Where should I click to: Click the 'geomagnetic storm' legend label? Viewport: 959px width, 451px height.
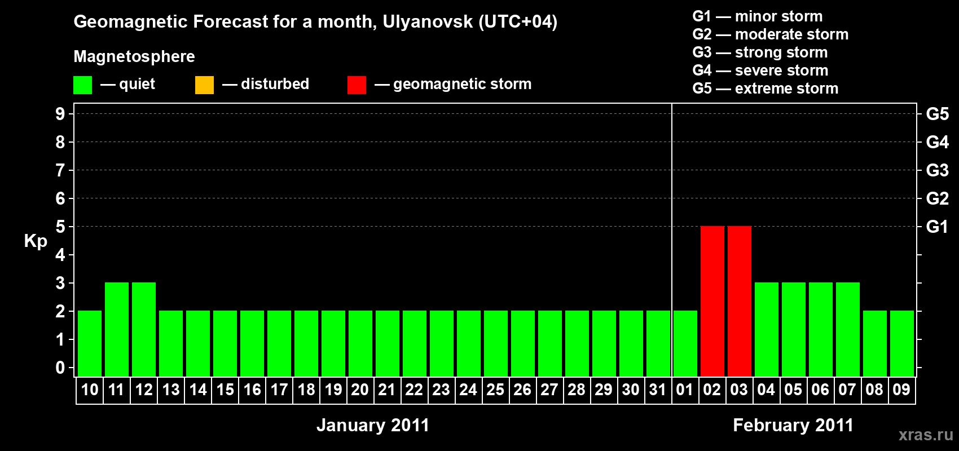pos(462,84)
